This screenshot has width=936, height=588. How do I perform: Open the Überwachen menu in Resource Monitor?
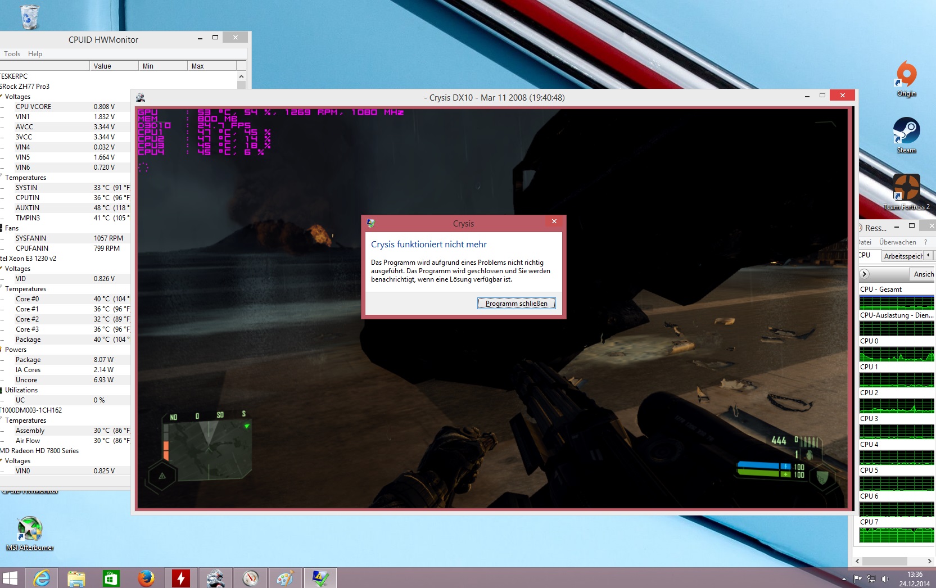pos(897,242)
